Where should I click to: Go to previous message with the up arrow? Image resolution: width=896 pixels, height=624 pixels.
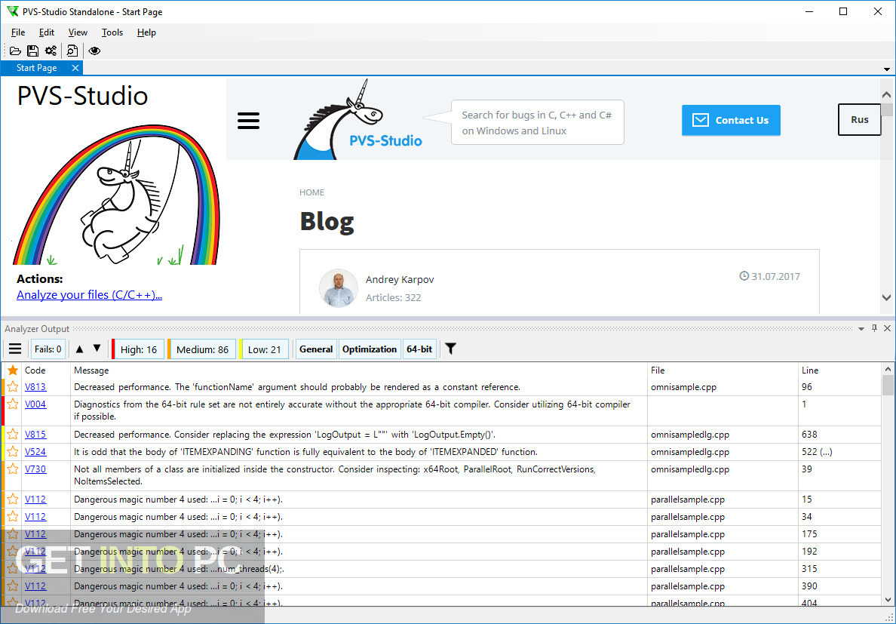click(79, 349)
